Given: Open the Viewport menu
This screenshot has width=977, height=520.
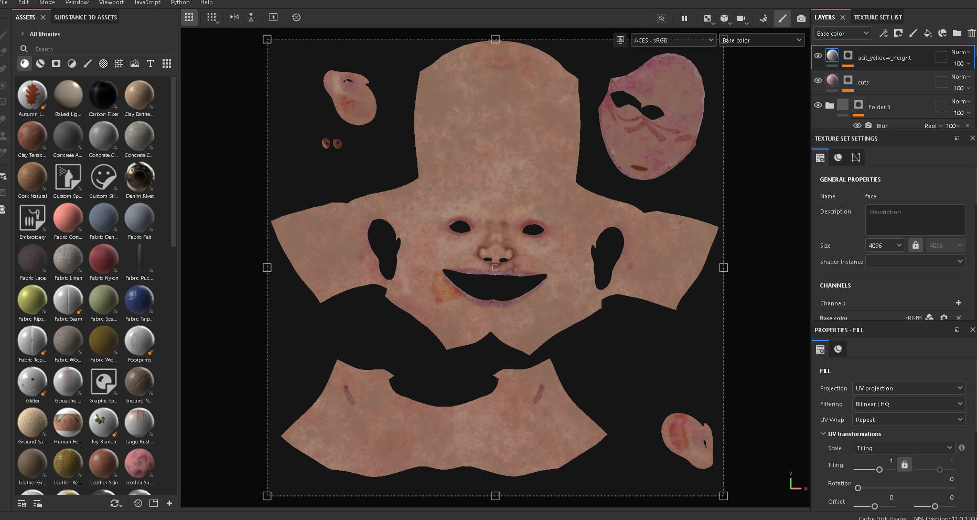Looking at the screenshot, I should (x=111, y=3).
